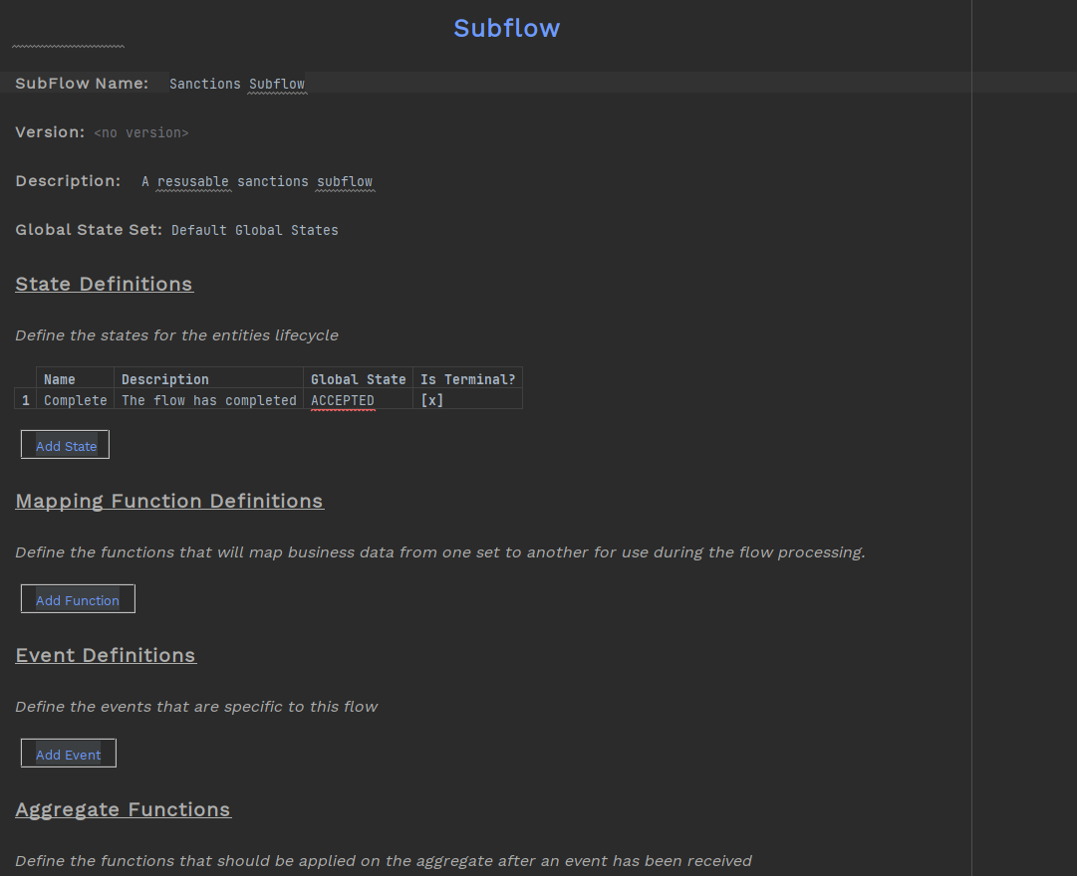Toggle the Is Terminal checkbox for Complete
1077x876 pixels.
pyautogui.click(x=431, y=400)
